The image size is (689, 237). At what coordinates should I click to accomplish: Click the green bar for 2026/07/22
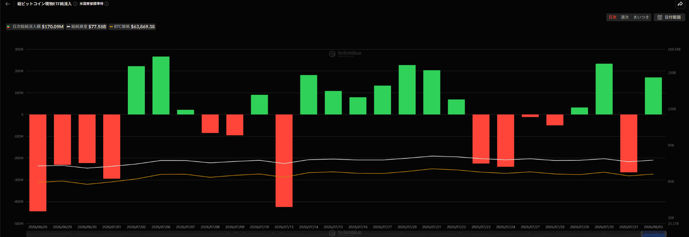click(x=456, y=107)
